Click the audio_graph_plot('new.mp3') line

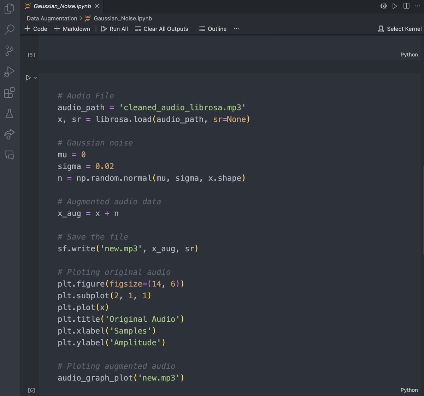click(x=121, y=378)
